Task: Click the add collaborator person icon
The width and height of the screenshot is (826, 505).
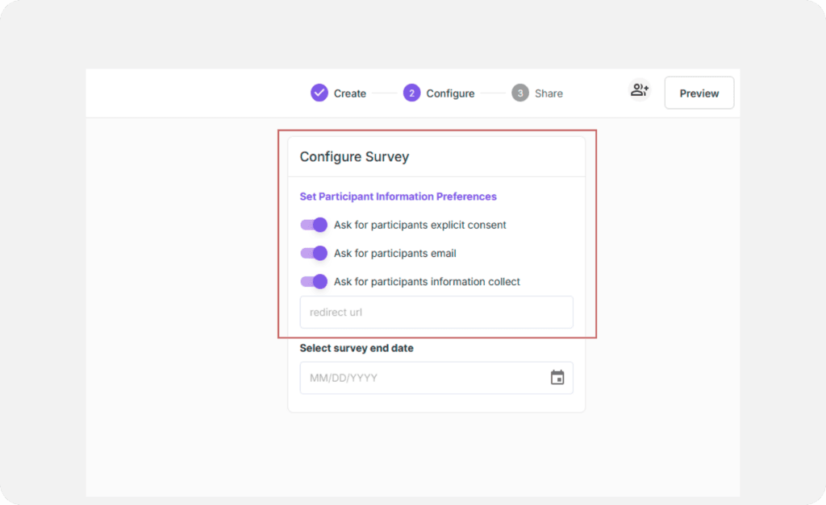Action: click(x=640, y=91)
